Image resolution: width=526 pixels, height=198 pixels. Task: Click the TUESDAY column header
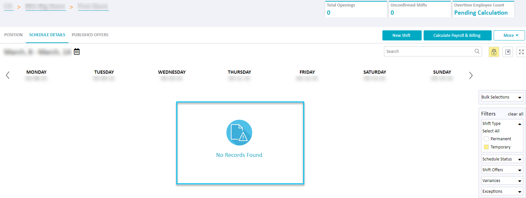(x=104, y=72)
